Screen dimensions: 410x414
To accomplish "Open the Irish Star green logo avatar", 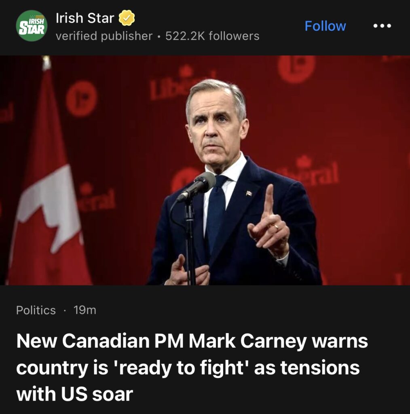I will pos(32,25).
